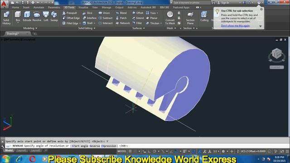
Task: Click the ViewCube navigation cube
Action: tap(277, 53)
